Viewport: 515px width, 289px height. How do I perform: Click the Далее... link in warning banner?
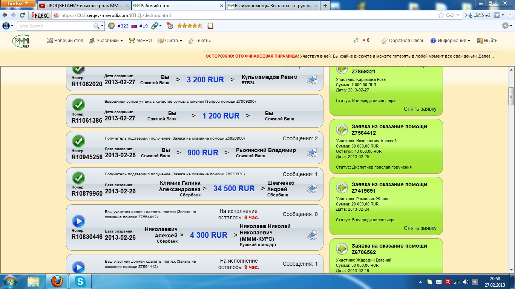pos(486,56)
